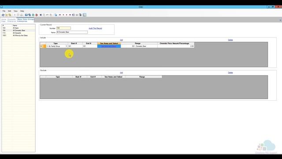The width and height of the screenshot is (282, 159).
Task: Click the Include row's Start # cell 301
Action: click(x=75, y=46)
